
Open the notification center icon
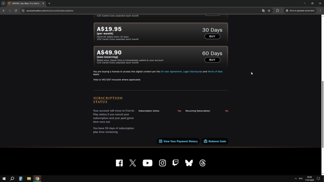[319, 179]
